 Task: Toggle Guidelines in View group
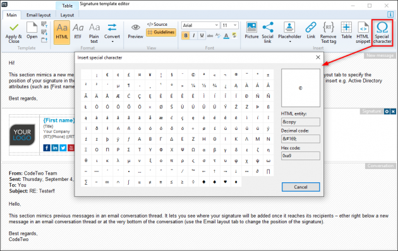[x=161, y=32]
